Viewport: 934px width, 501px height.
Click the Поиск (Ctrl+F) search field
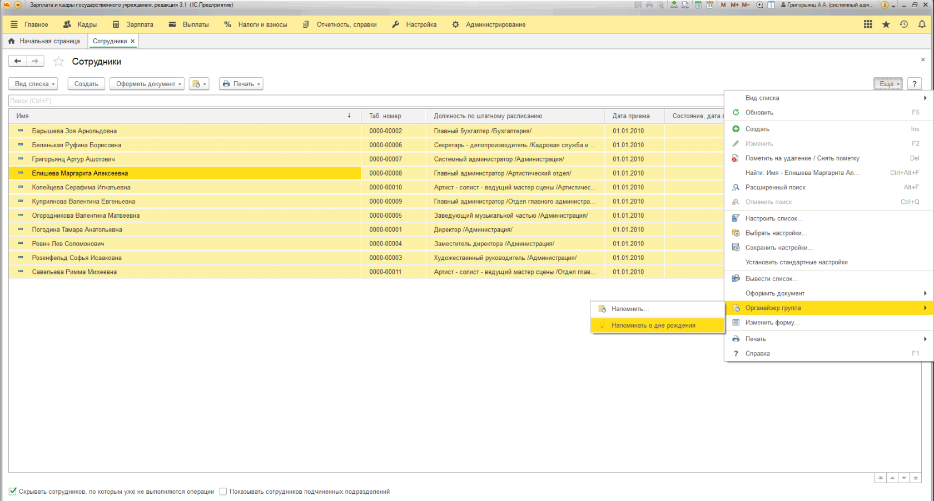pos(366,101)
